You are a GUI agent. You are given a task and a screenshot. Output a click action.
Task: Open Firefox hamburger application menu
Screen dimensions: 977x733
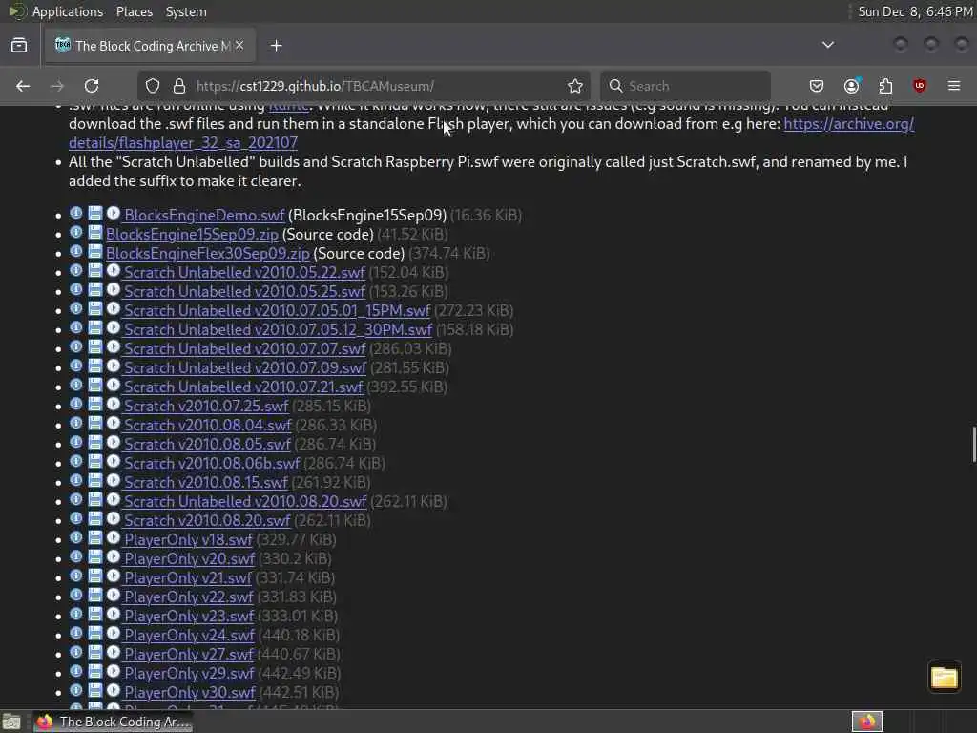[954, 86]
